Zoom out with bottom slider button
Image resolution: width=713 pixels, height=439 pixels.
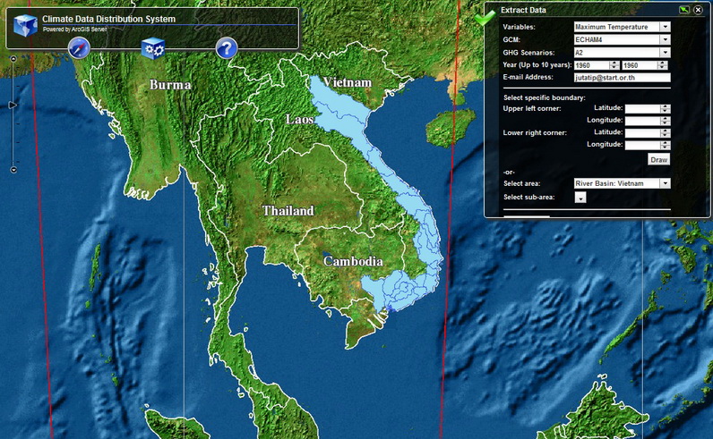coord(13,169)
